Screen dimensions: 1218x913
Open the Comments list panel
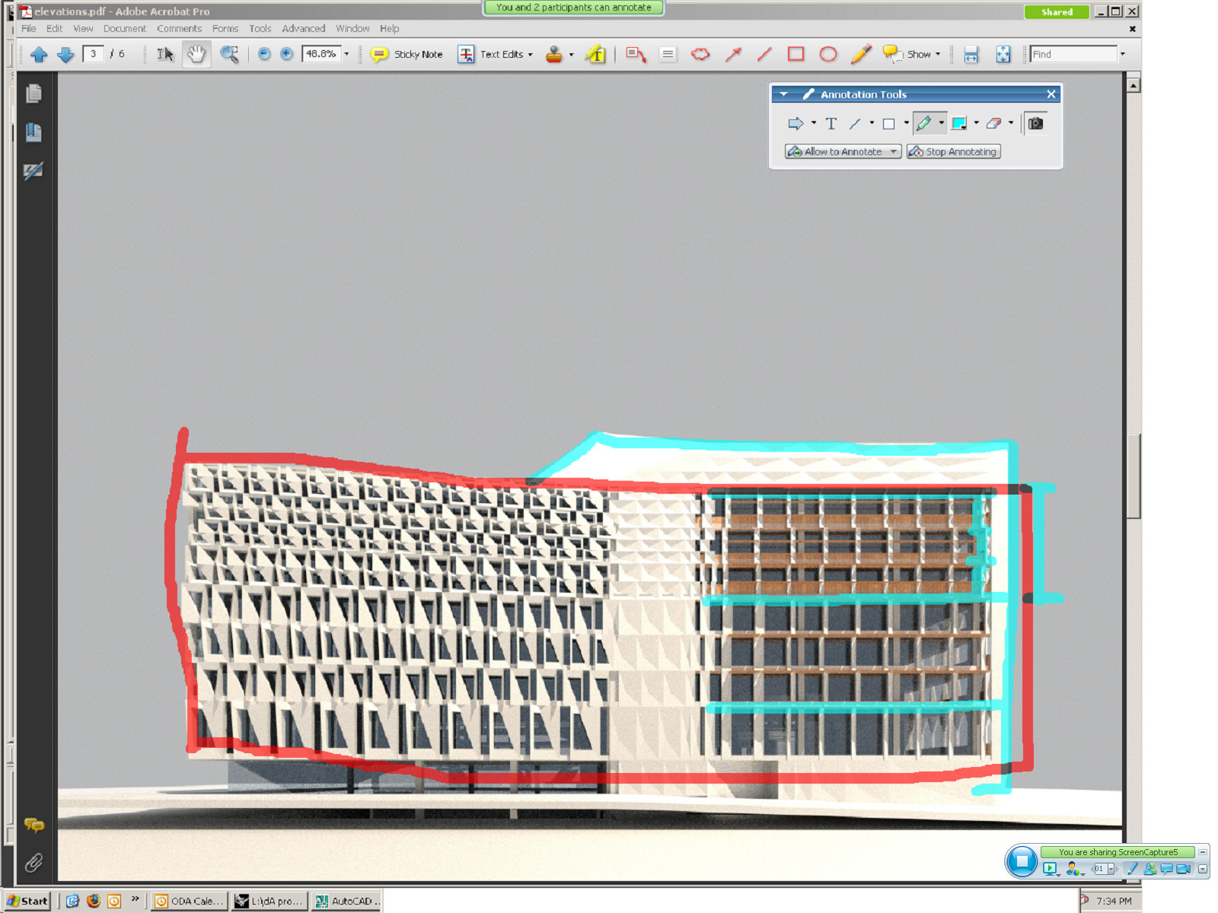pos(34,825)
